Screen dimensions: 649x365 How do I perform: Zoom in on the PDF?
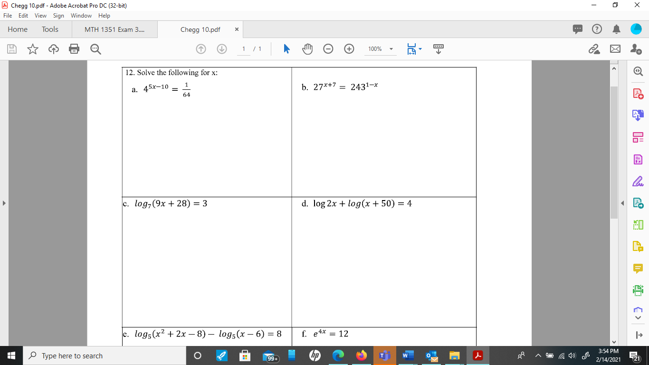pyautogui.click(x=349, y=48)
